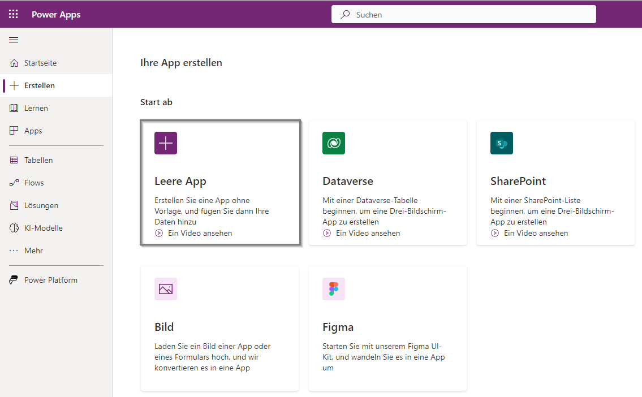Click the Figma logo icon
This screenshot has height=397, width=642.
[x=333, y=289]
